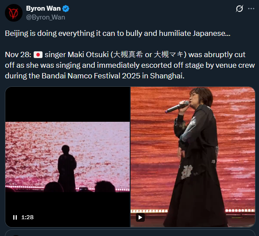Image resolution: width=259 pixels, height=236 pixels.
Task: Click the Japanese name 大槻真希 in the post
Action: coord(128,54)
